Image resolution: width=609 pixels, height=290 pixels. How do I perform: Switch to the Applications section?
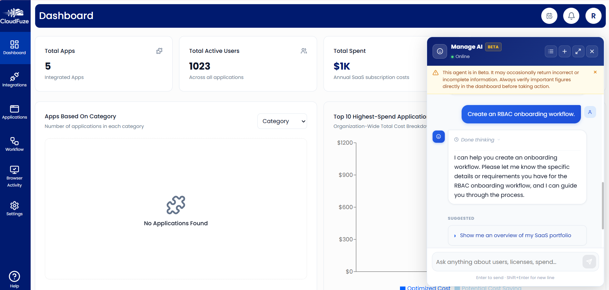(x=15, y=112)
